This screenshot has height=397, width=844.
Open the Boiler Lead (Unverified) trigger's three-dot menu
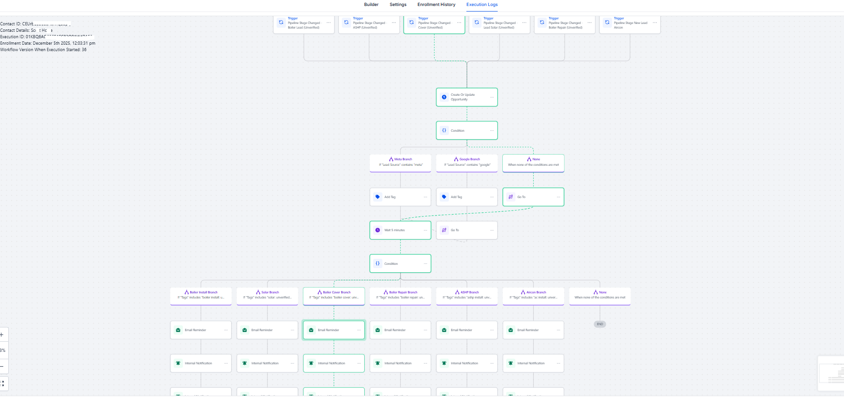pyautogui.click(x=328, y=23)
